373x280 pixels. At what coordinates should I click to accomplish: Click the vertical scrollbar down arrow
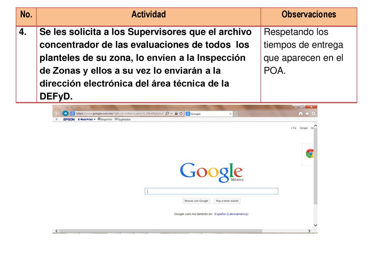click(x=315, y=225)
